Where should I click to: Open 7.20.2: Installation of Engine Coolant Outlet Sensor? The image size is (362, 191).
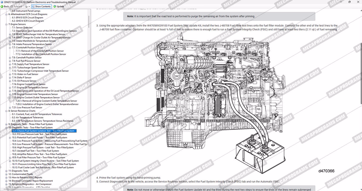pyautogui.click(x=47, y=104)
